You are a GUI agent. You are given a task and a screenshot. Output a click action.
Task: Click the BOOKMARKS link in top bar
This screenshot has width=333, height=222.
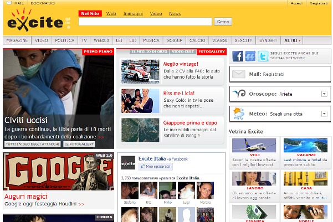point(43,3)
